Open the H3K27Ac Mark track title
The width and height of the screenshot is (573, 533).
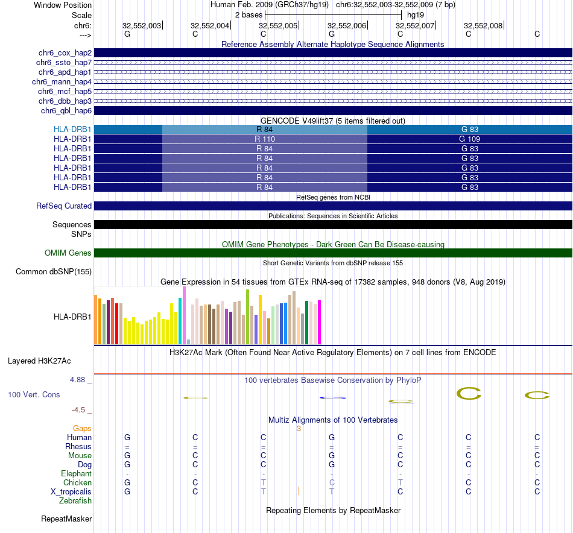point(333,353)
